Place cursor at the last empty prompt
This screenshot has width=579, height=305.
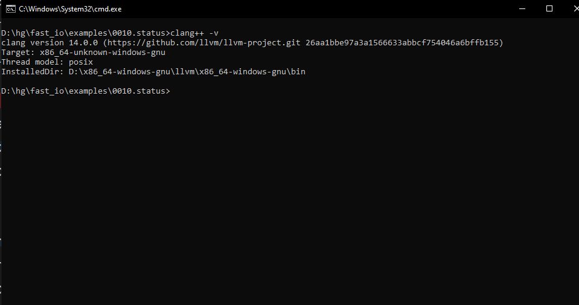point(173,91)
